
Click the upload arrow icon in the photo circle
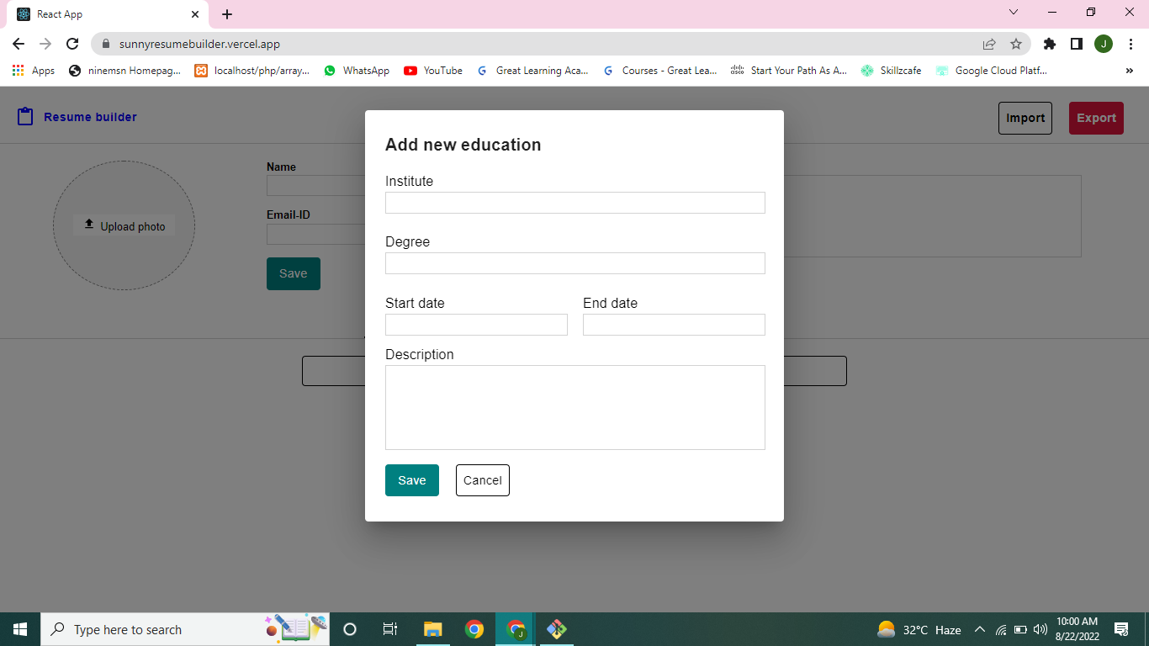coord(88,224)
